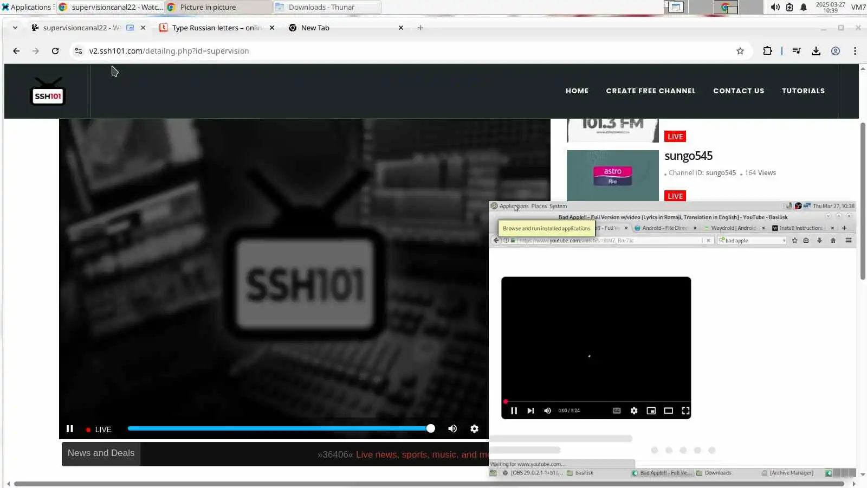Pause the SSH101 live stream

[x=70, y=429]
